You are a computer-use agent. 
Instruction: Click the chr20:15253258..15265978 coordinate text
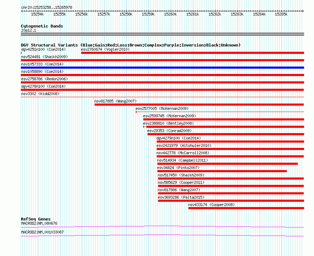click(x=47, y=7)
